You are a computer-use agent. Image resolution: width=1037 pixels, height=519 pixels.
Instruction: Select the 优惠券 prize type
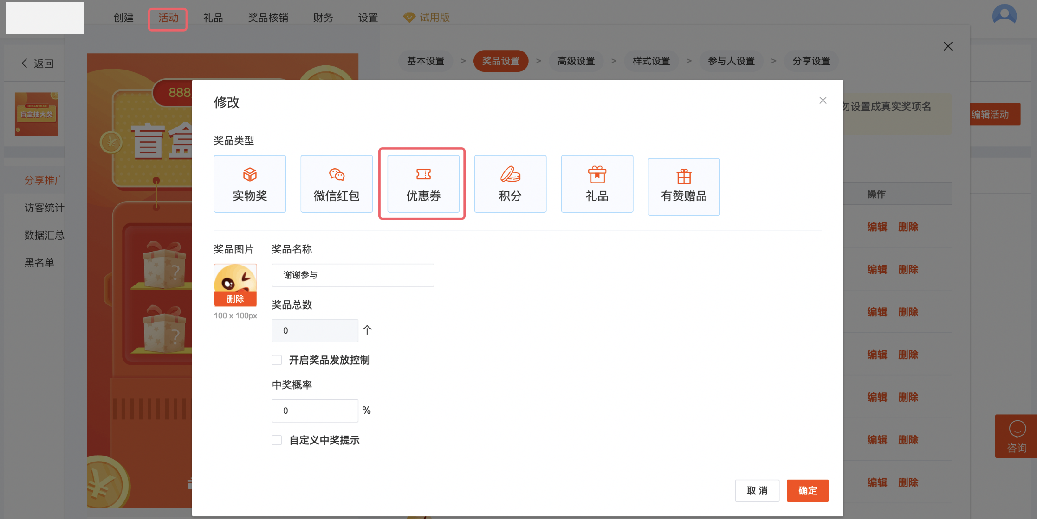click(x=423, y=184)
